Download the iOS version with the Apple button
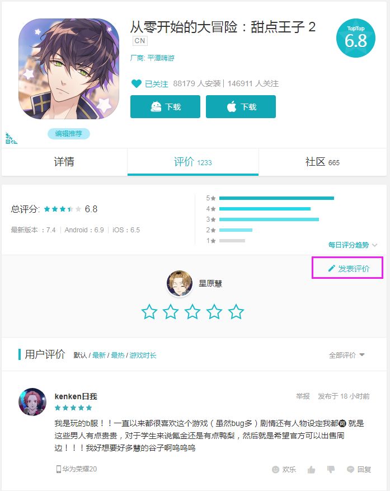This screenshot has height=491, width=390. 241,107
